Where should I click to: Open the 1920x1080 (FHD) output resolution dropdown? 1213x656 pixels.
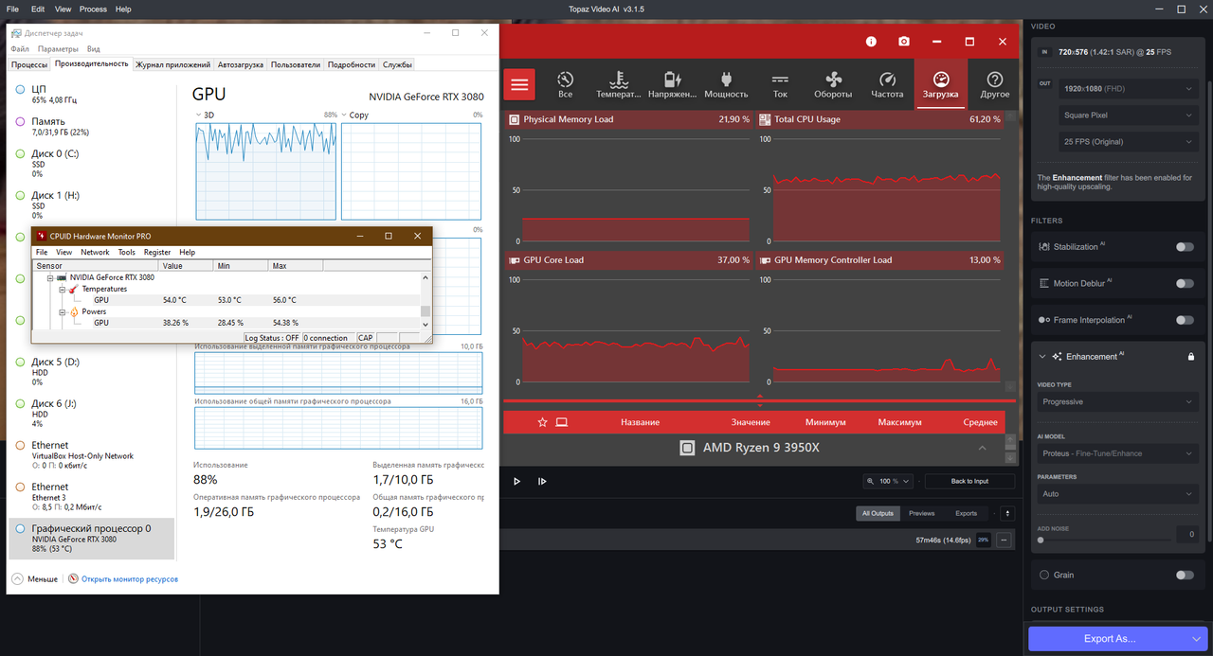1130,88
